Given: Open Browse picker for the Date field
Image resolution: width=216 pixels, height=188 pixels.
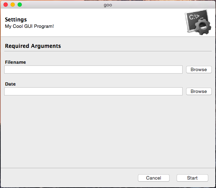Looking at the screenshot, I should 198,91.
